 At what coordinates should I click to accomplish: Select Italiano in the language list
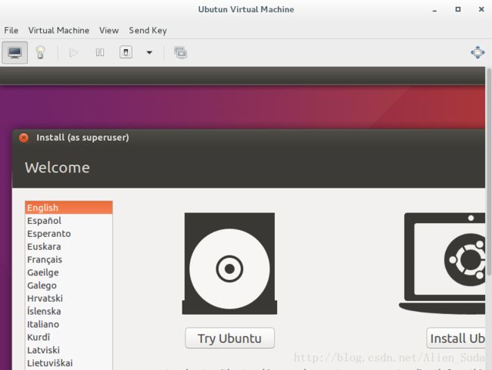[69, 324]
